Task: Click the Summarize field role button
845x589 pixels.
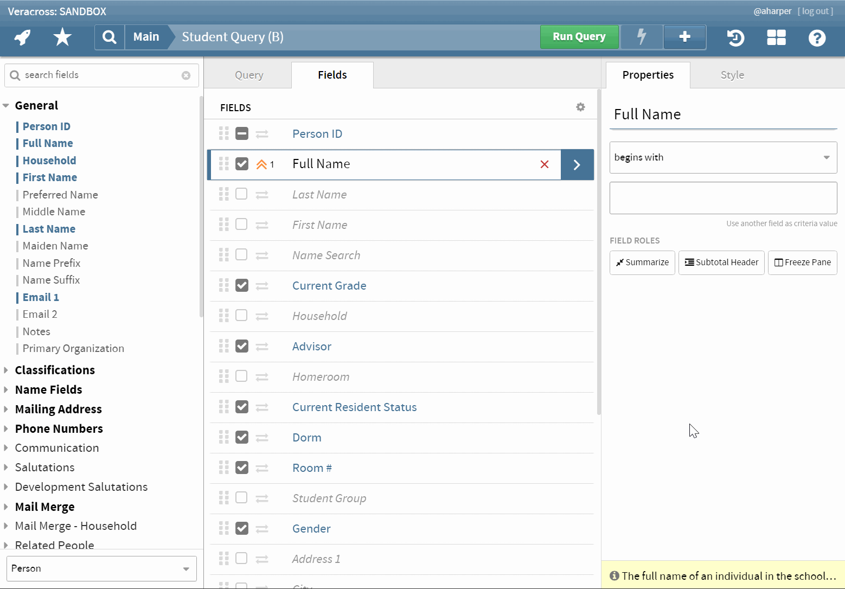Action: (x=642, y=263)
